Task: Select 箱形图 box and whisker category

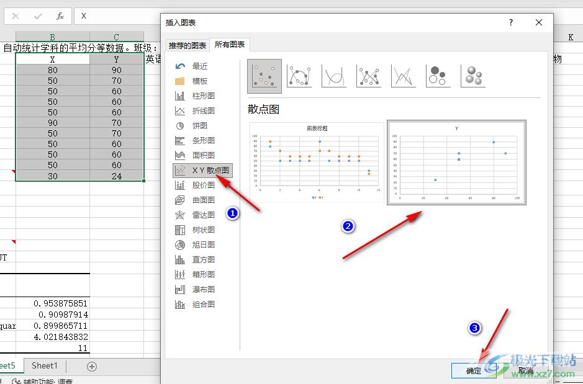Action: click(x=203, y=274)
